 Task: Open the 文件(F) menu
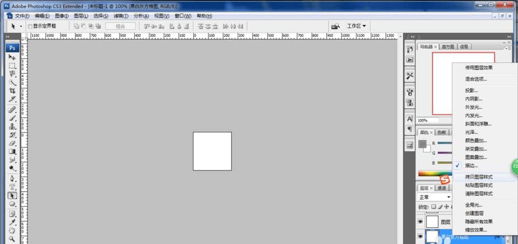[22, 16]
